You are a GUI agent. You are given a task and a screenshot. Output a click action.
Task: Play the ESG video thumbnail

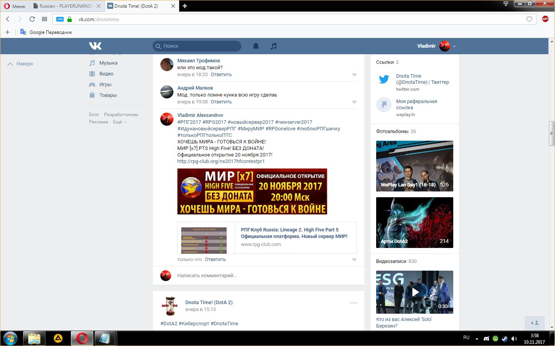coord(415,292)
